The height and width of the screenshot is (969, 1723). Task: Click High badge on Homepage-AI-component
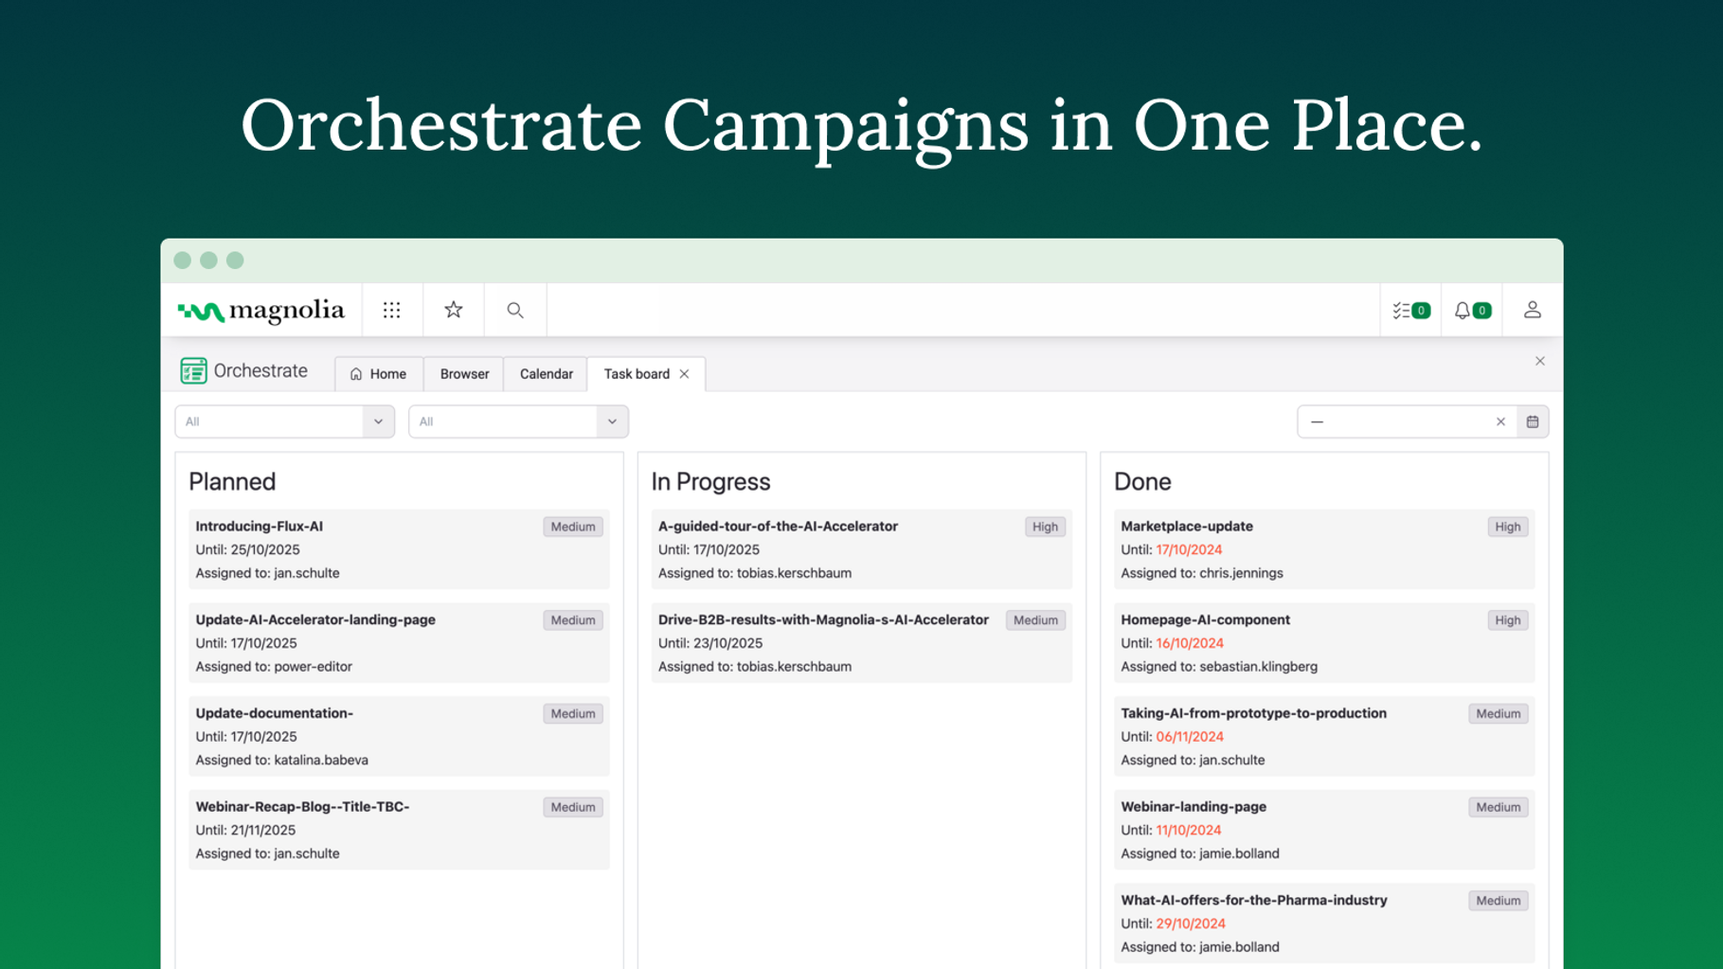click(1507, 620)
